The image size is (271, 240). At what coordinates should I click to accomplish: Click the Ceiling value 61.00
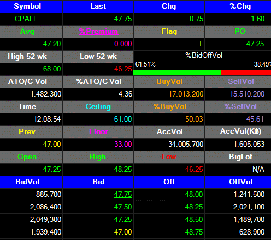(123, 119)
